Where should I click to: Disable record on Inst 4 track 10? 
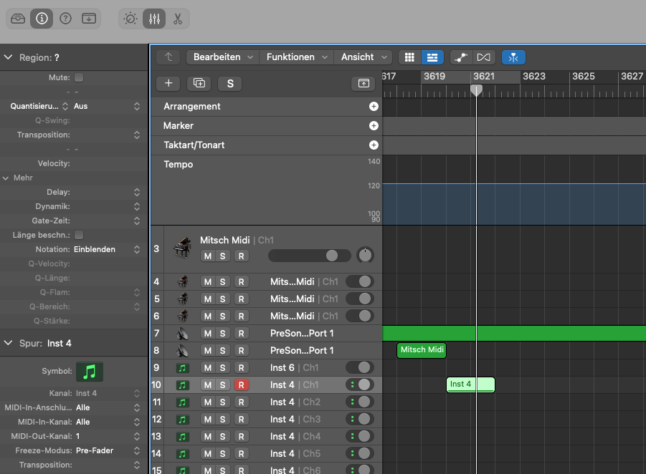pos(242,384)
